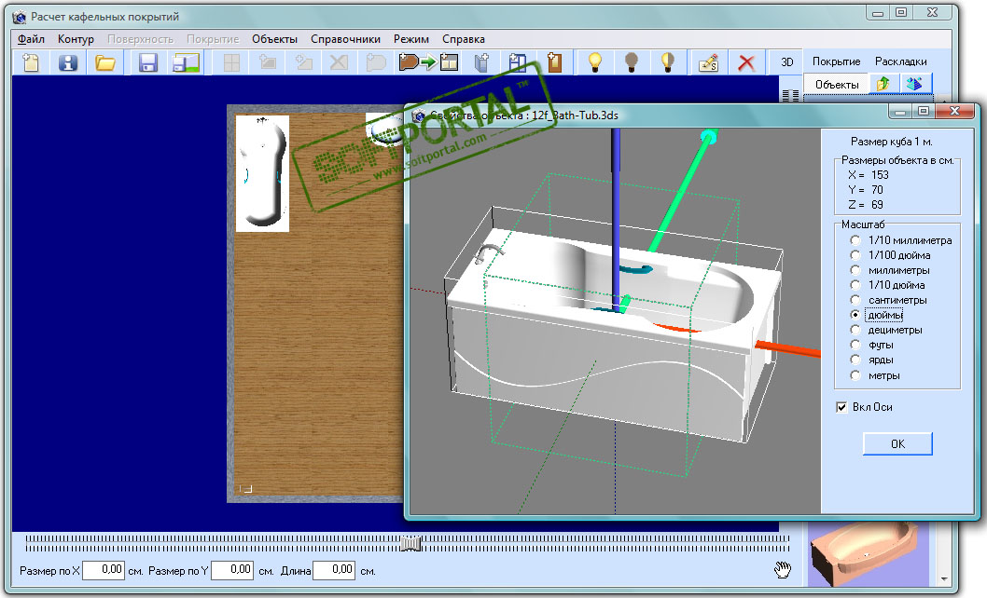
Task: Click the objects list scroll down arrow
Action: pos(944,578)
